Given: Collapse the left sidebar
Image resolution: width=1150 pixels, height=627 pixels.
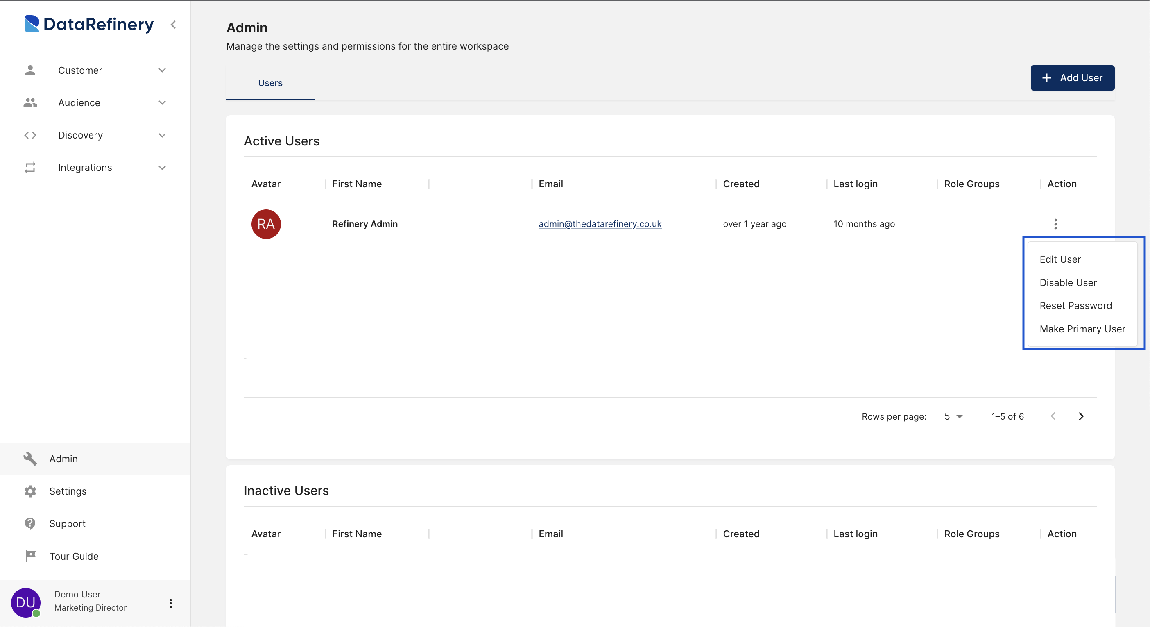Looking at the screenshot, I should coord(173,24).
